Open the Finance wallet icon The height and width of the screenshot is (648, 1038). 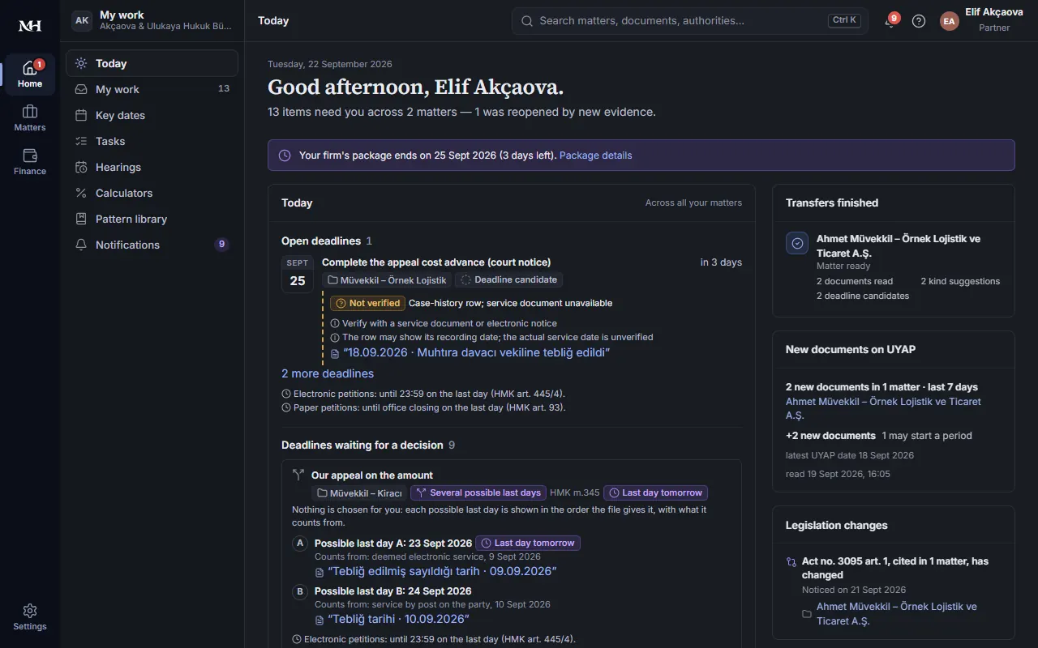[x=30, y=162]
